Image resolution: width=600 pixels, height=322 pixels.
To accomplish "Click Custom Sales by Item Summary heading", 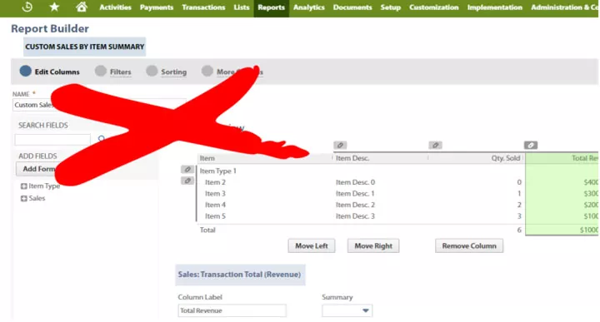I will (x=84, y=47).
